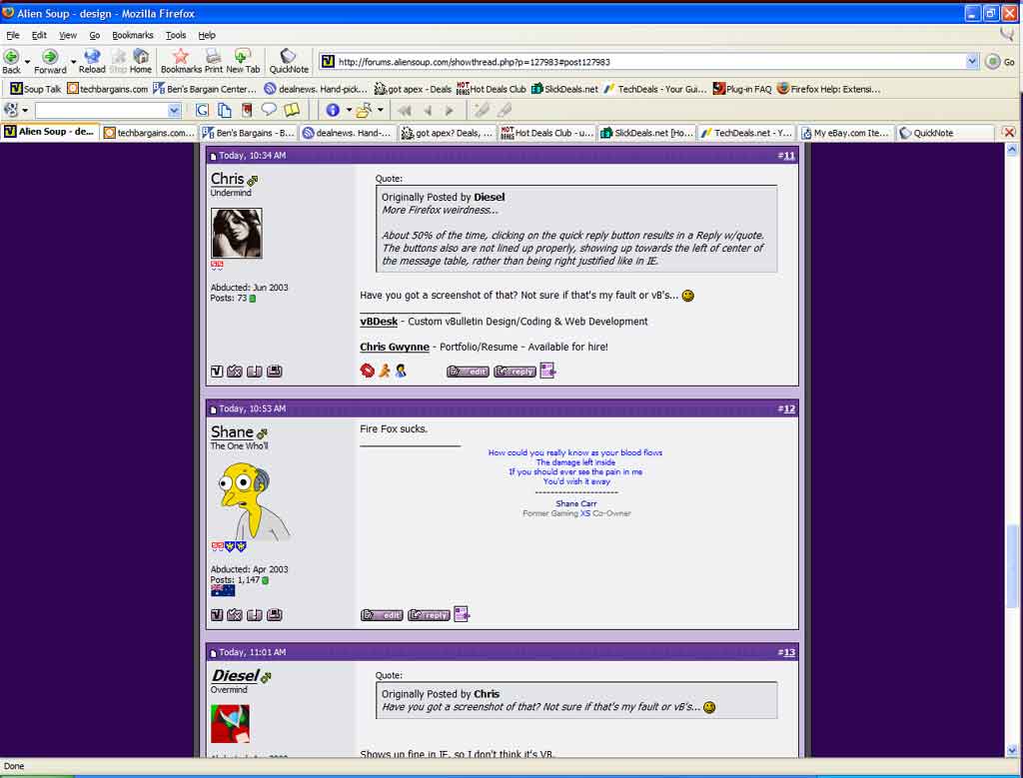This screenshot has height=778, width=1023.
Task: Click the checkmark-X icon under Shane's profile
Action: pos(235,614)
